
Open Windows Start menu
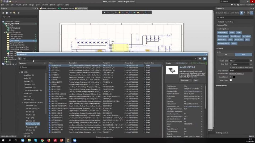point(3,140)
